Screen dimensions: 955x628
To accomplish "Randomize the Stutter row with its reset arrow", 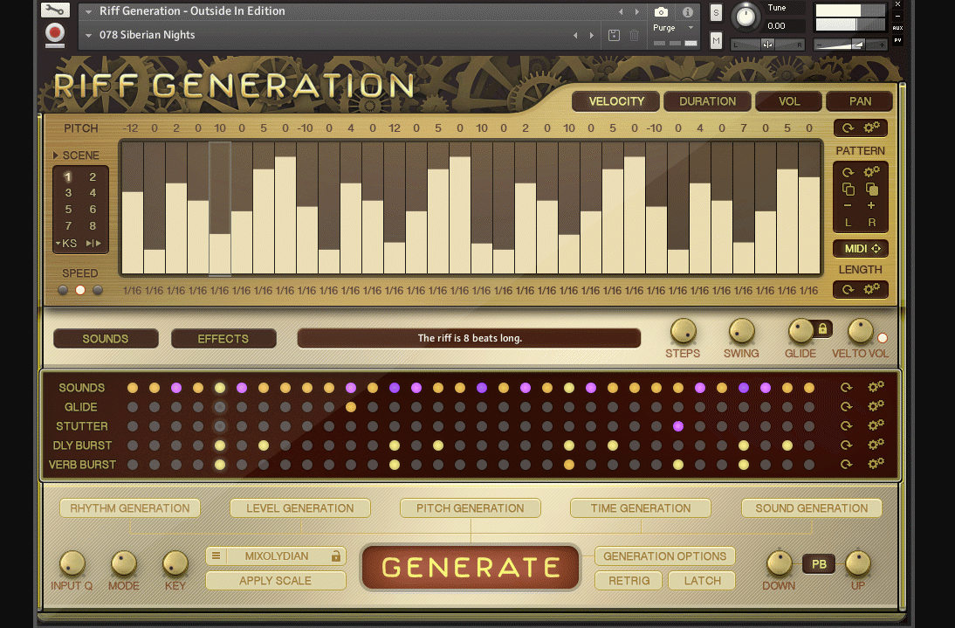I will 847,426.
